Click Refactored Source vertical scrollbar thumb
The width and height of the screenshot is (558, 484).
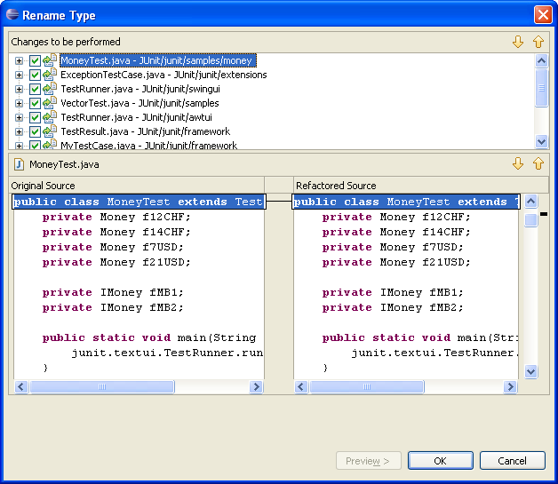coord(530,219)
